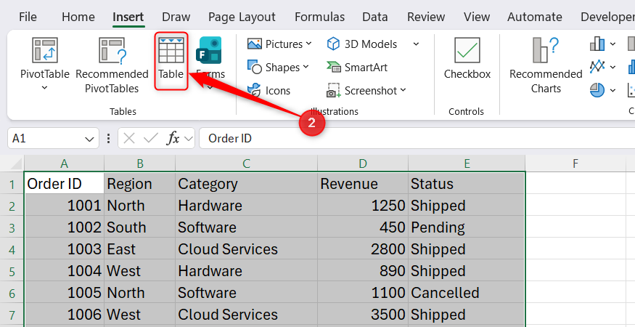Click the formula bar grip dots
Viewport: 635px width, 327px height.
click(x=108, y=139)
